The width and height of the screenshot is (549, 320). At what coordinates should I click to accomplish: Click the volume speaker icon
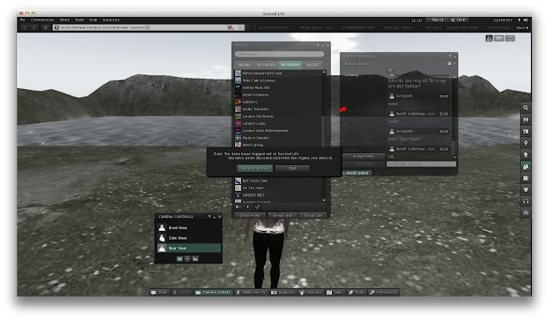tap(525, 20)
